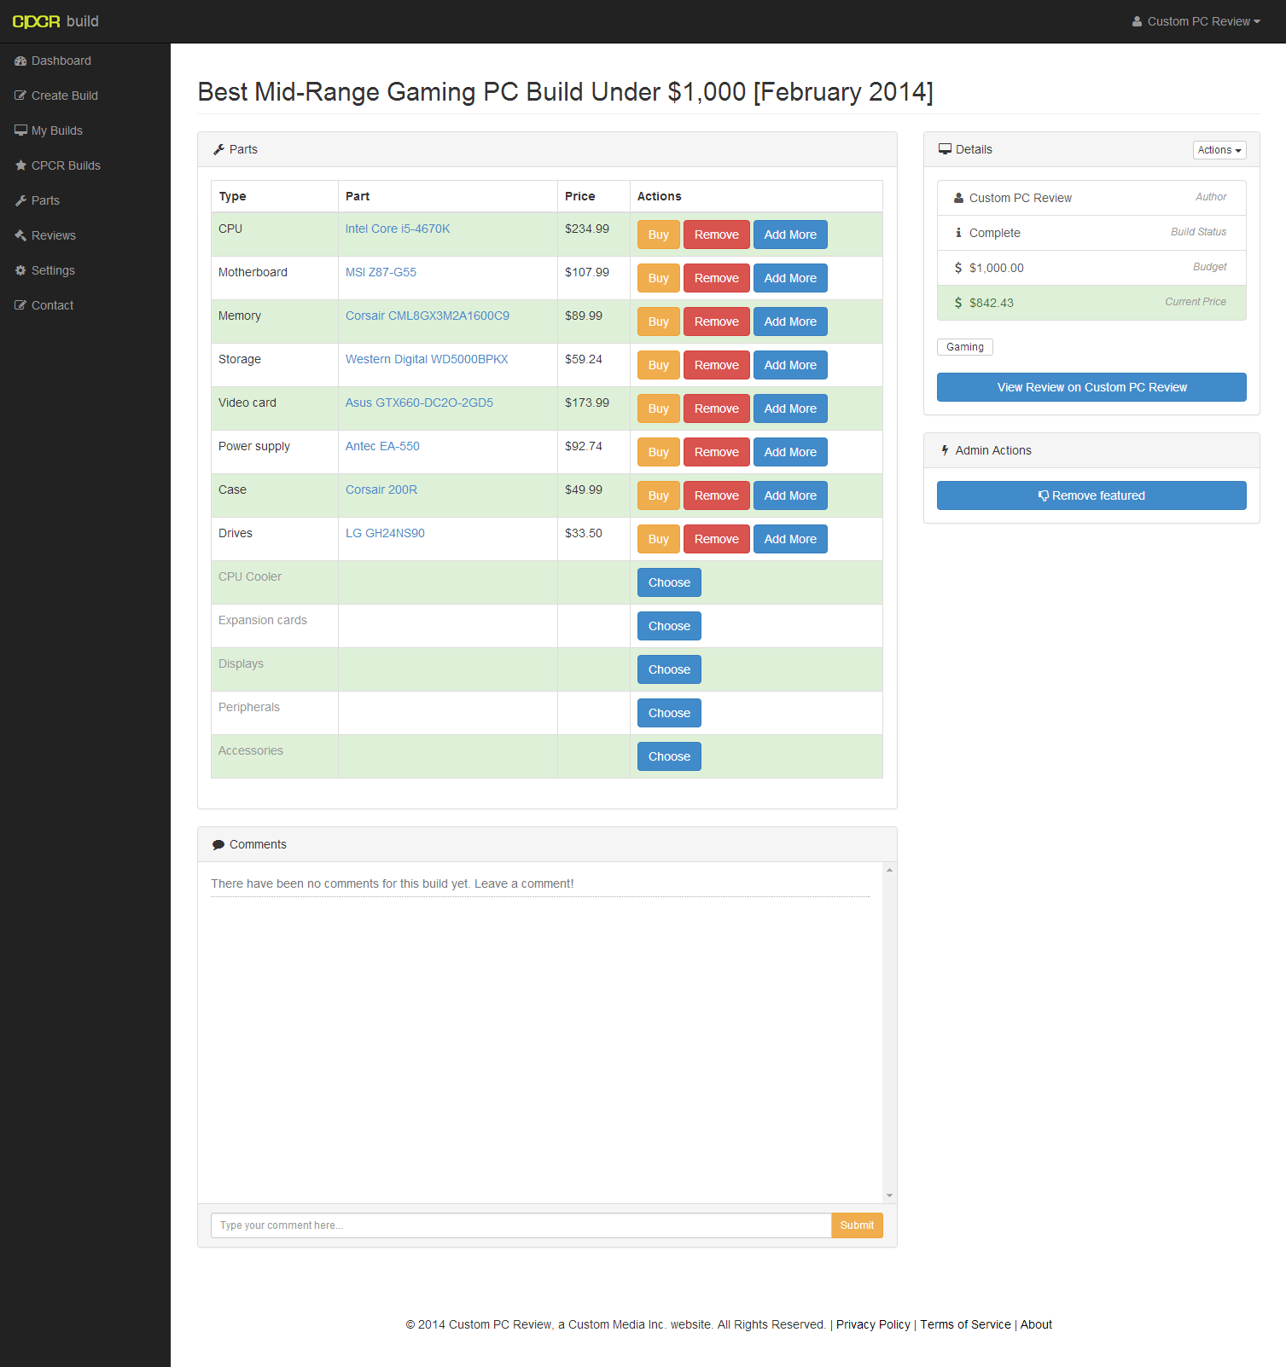The height and width of the screenshot is (1367, 1286).
Task: Click comments scrollbar down arrow
Action: [x=889, y=1196]
